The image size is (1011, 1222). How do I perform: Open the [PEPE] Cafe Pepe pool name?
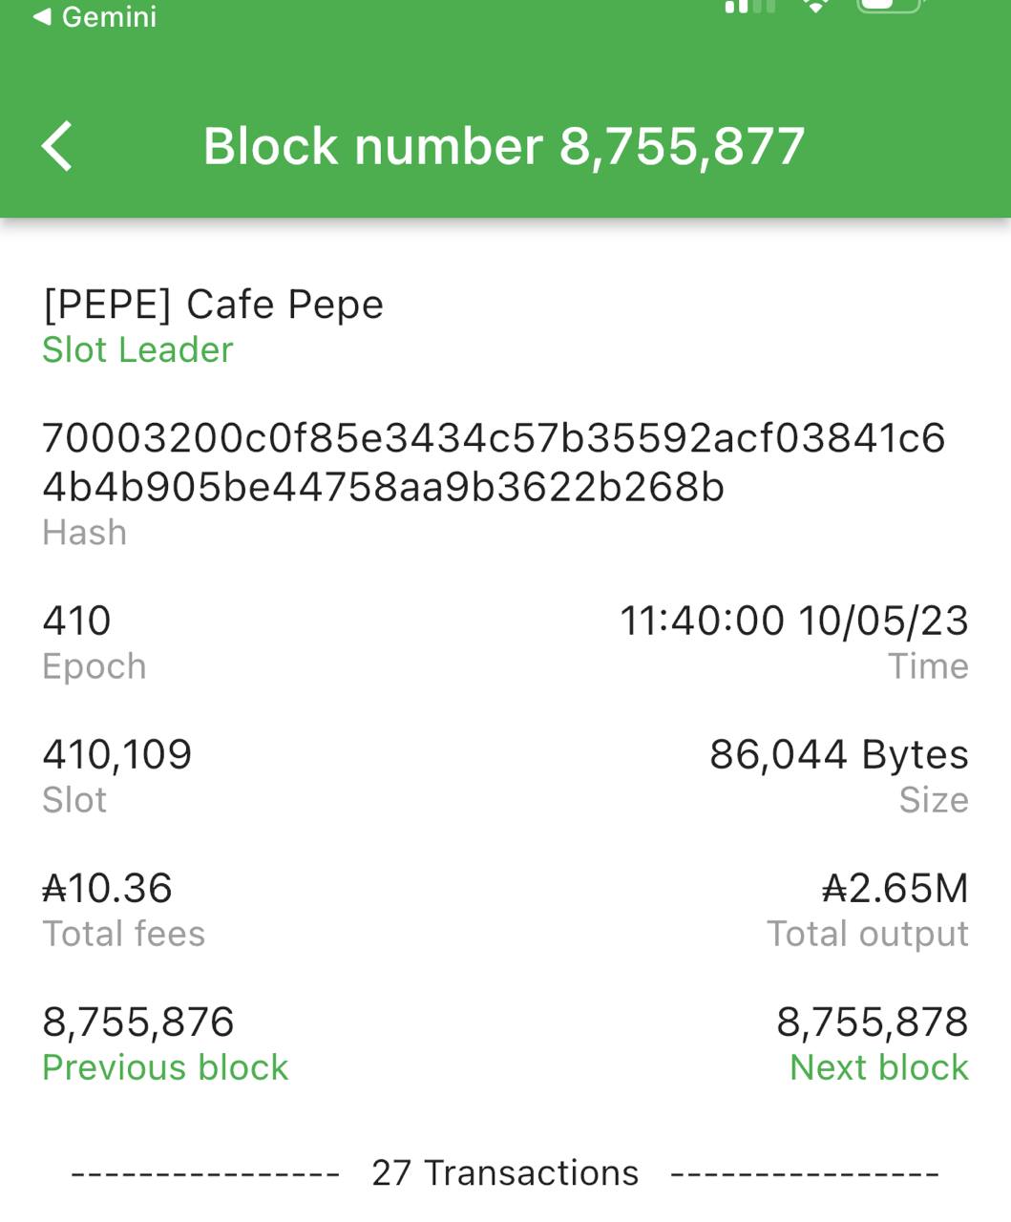pyautogui.click(x=213, y=305)
